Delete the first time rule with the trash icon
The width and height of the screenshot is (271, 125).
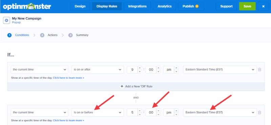[x=259, y=70]
